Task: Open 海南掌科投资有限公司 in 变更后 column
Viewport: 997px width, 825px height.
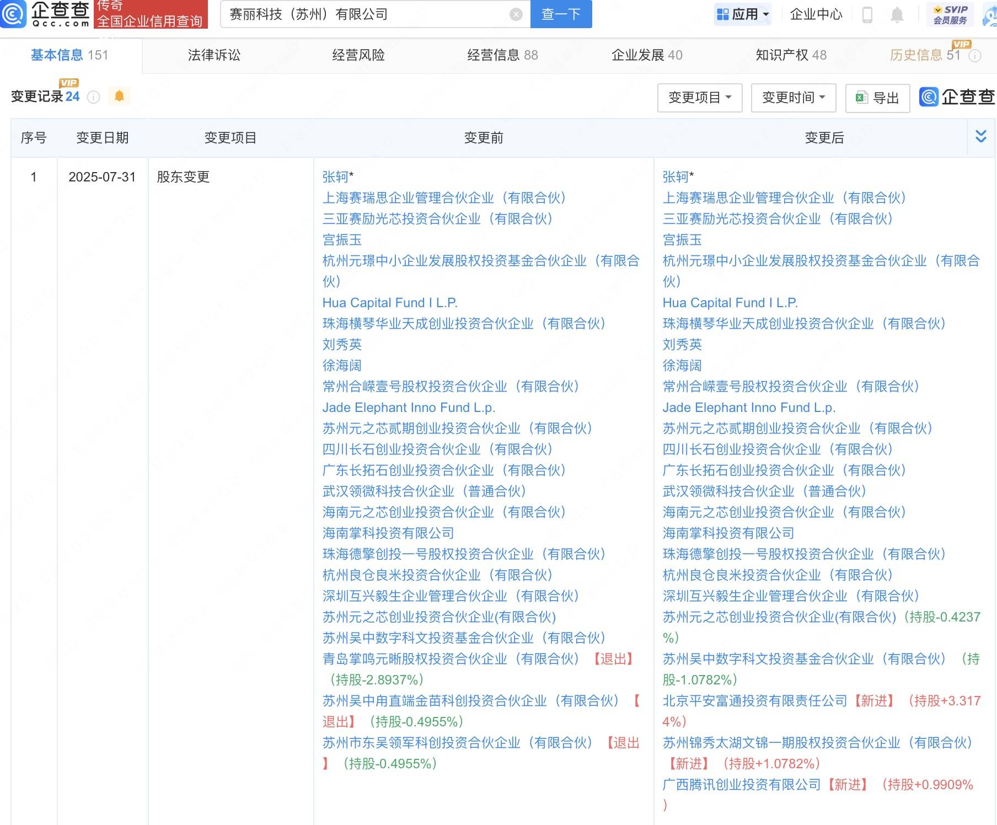Action: tap(728, 533)
